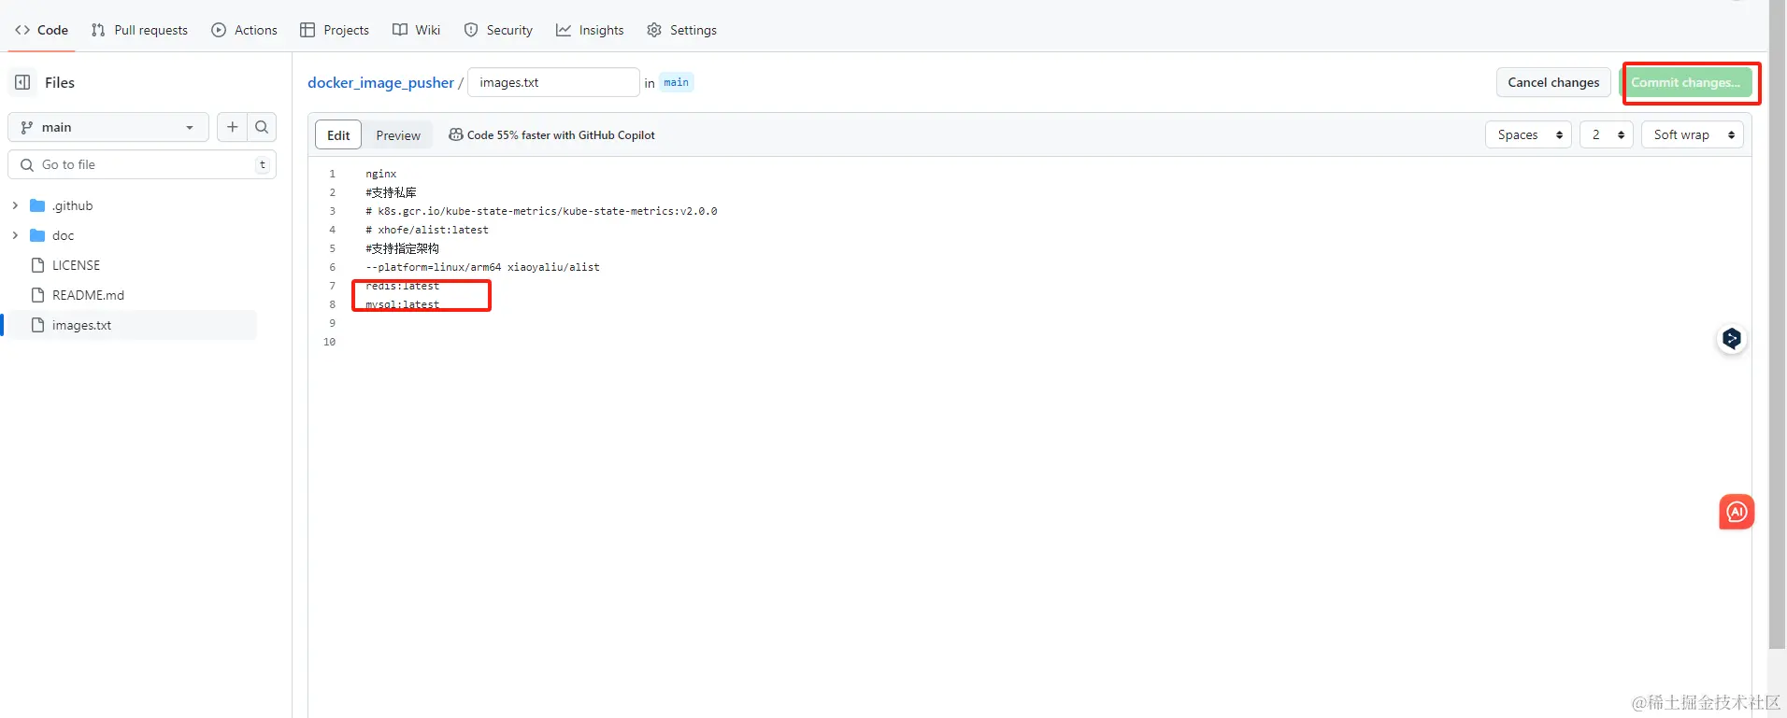Select the Edit tab

(x=338, y=135)
